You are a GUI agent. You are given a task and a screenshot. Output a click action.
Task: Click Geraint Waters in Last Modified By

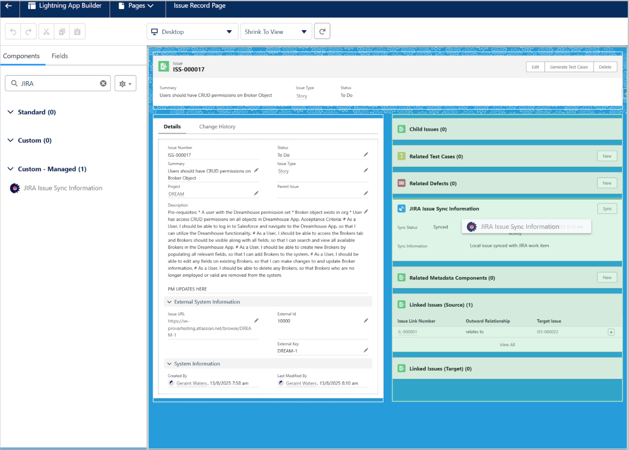(301, 383)
